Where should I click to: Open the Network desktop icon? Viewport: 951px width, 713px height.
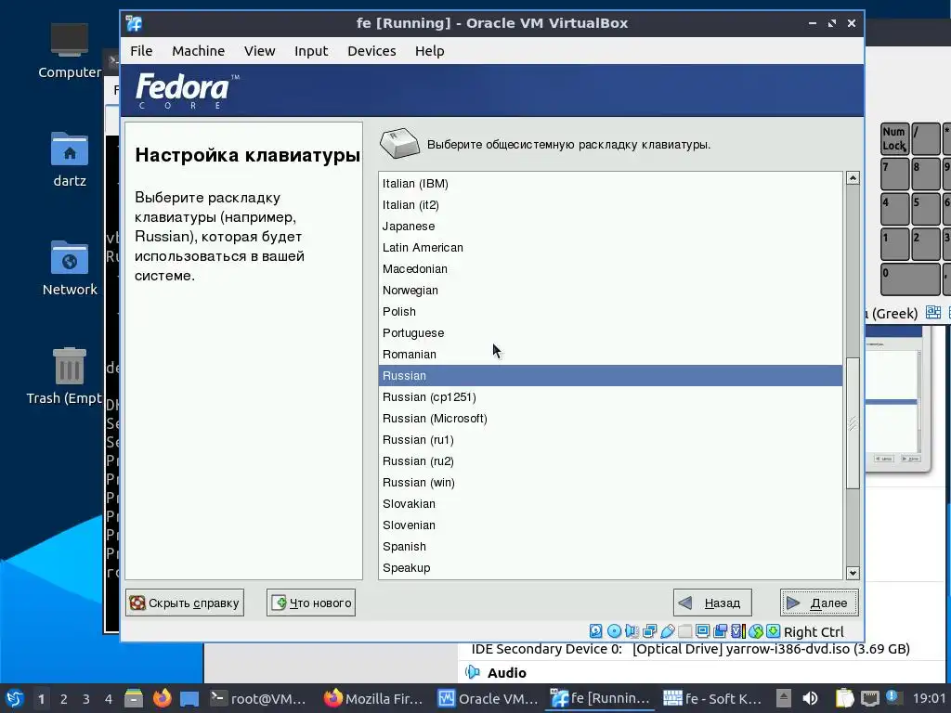pyautogui.click(x=69, y=268)
